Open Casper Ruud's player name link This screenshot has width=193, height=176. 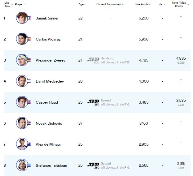coord(47,102)
